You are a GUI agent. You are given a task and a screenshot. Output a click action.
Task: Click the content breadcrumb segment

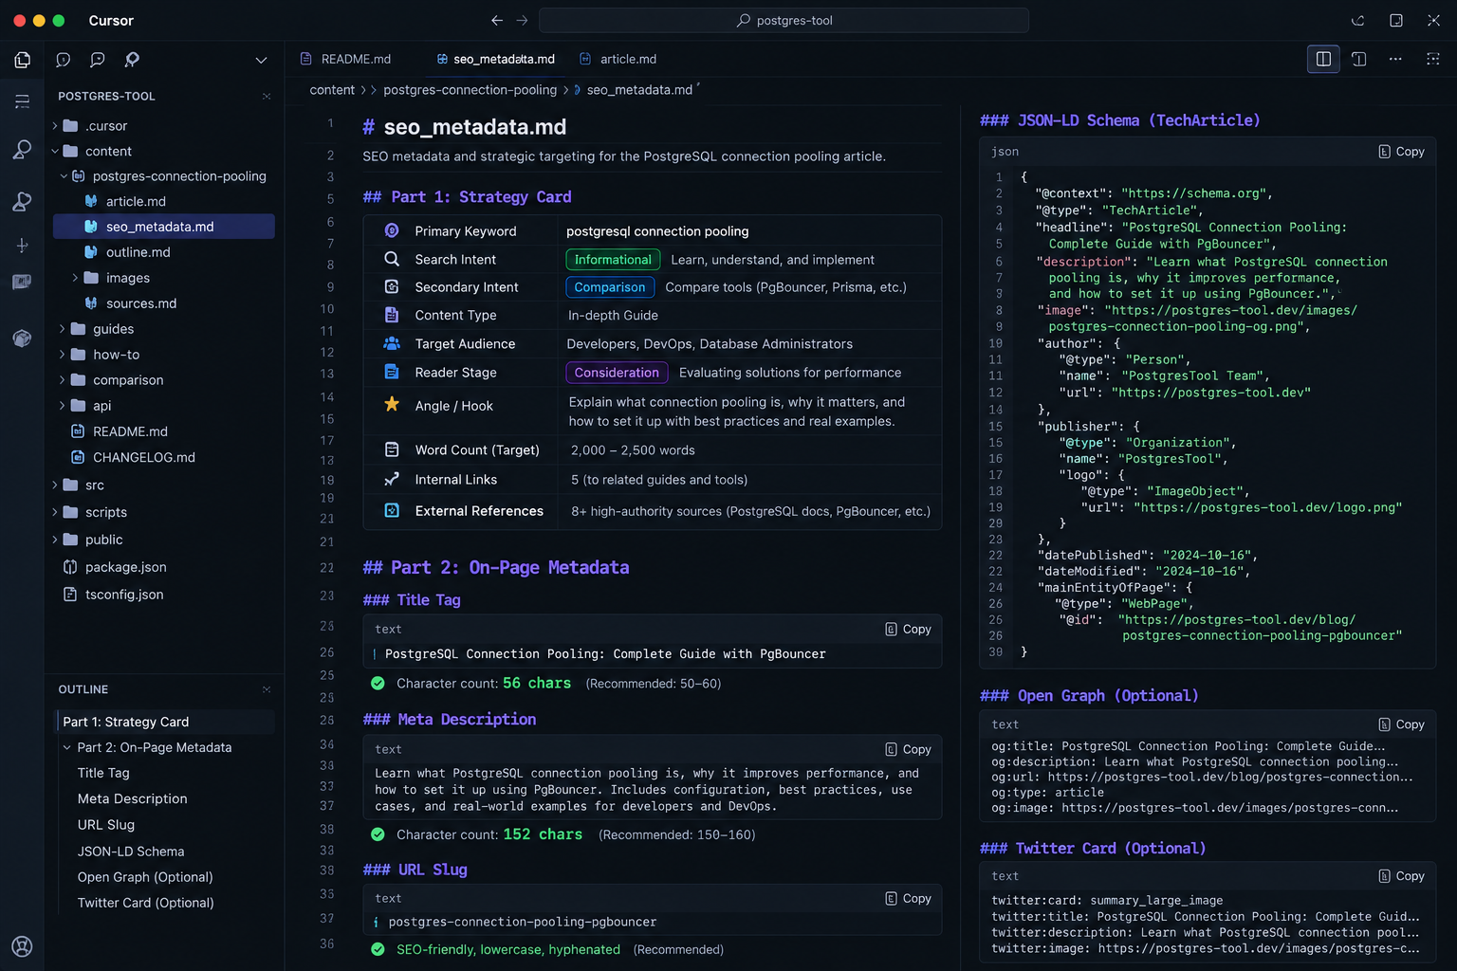coord(332,90)
